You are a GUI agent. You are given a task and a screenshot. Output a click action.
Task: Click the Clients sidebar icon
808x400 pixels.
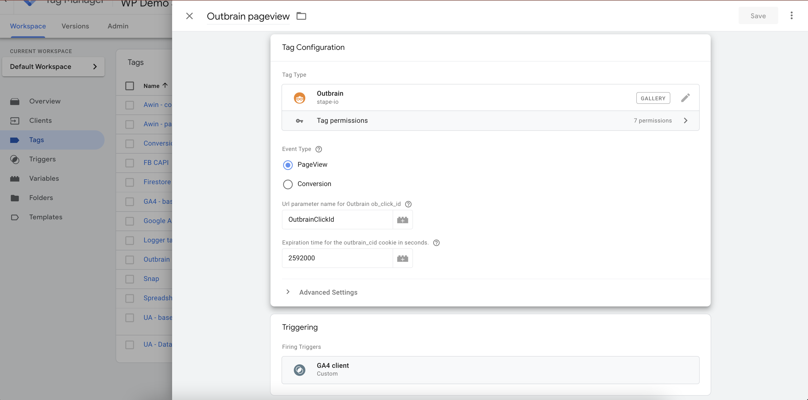[x=14, y=121]
